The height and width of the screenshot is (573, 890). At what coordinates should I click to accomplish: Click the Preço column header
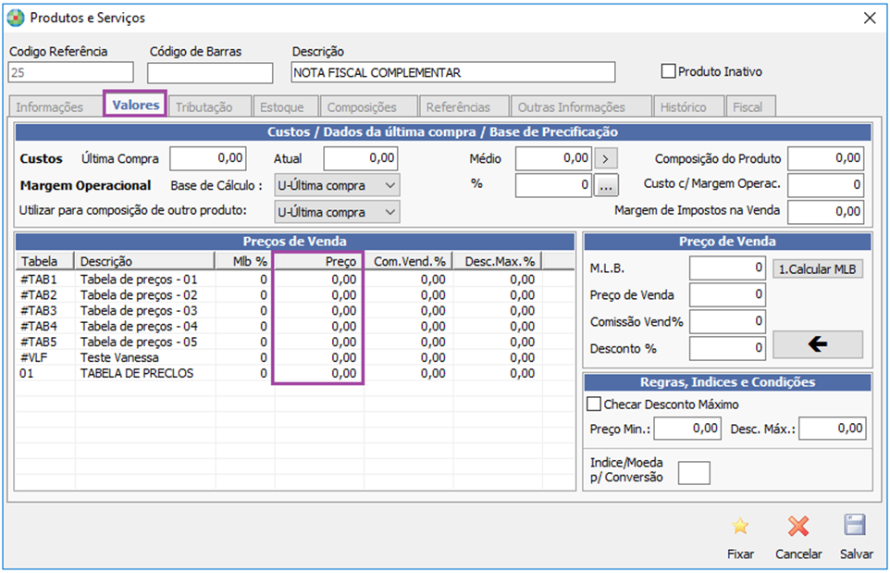[x=318, y=262]
